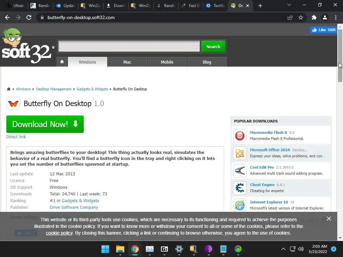This screenshot has height=257, width=343.
Task: Open the Edge taskbar icon
Action: point(238,249)
